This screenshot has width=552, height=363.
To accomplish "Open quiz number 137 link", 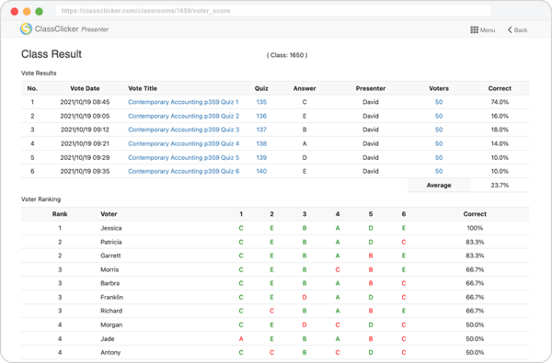I will (261, 130).
